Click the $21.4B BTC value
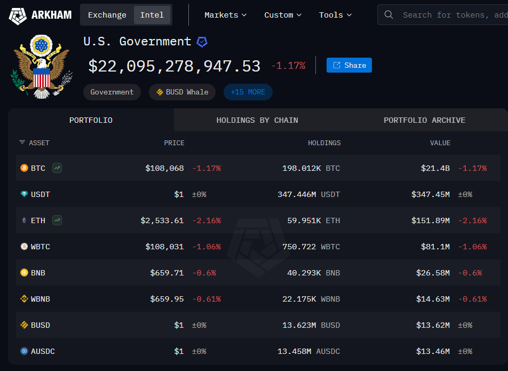 (x=435, y=168)
